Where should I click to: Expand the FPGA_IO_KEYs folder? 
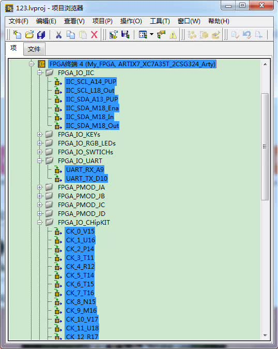click(39, 135)
